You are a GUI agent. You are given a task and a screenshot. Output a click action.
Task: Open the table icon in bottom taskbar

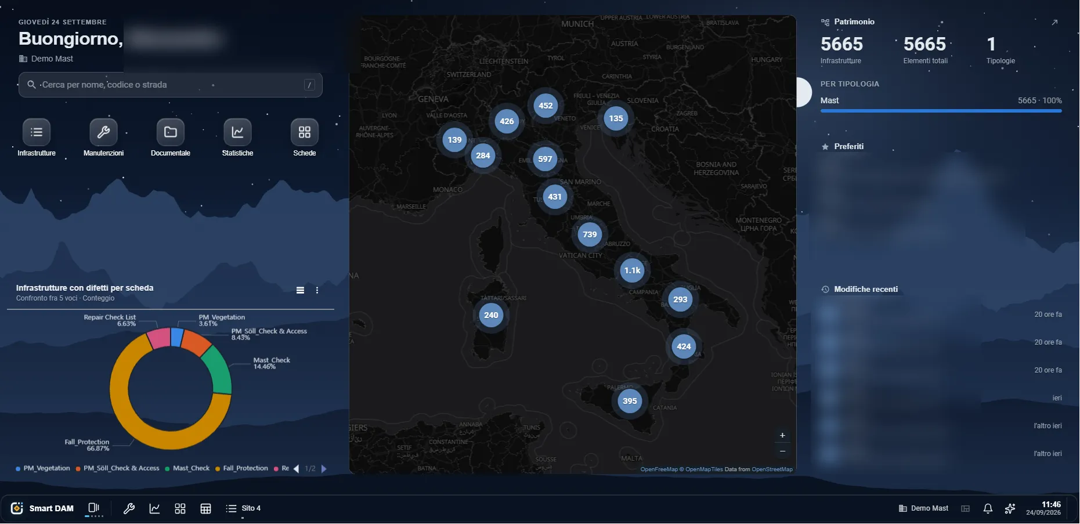tap(205, 508)
